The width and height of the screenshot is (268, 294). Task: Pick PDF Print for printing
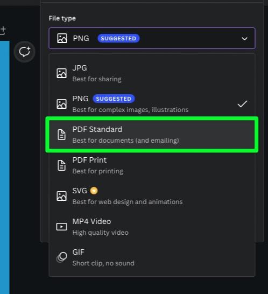click(152, 165)
